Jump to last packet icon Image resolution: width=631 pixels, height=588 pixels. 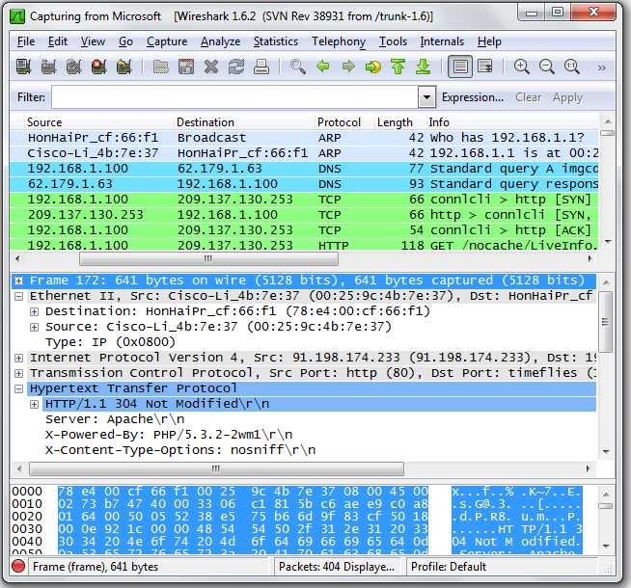(423, 67)
